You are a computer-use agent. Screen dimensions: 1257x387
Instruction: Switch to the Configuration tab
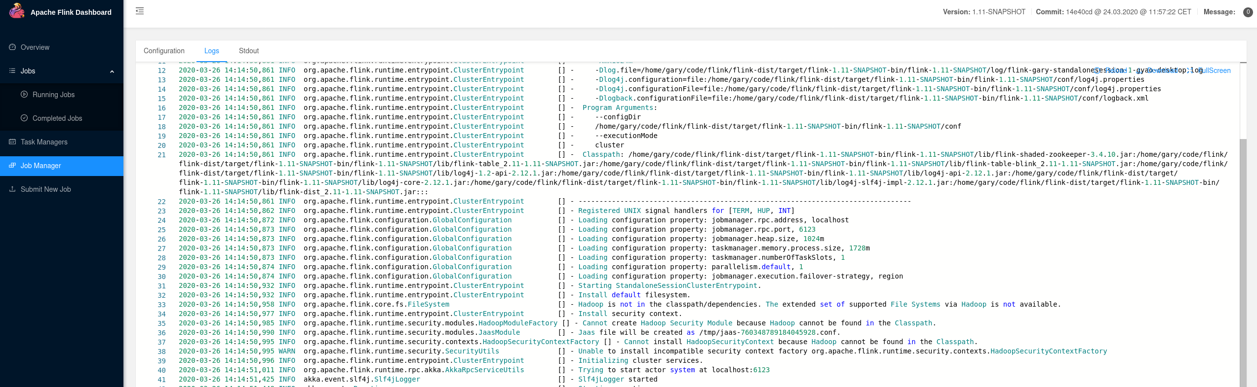(164, 51)
